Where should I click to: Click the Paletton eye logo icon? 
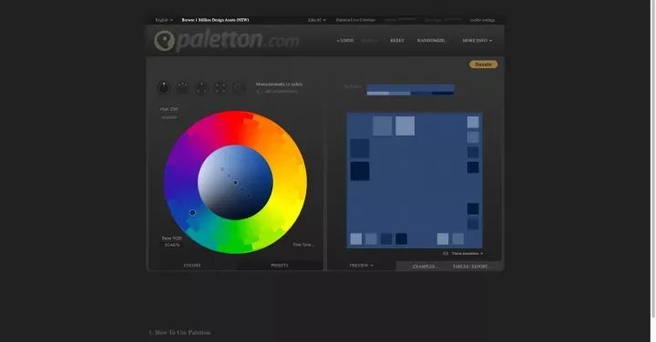tap(164, 41)
